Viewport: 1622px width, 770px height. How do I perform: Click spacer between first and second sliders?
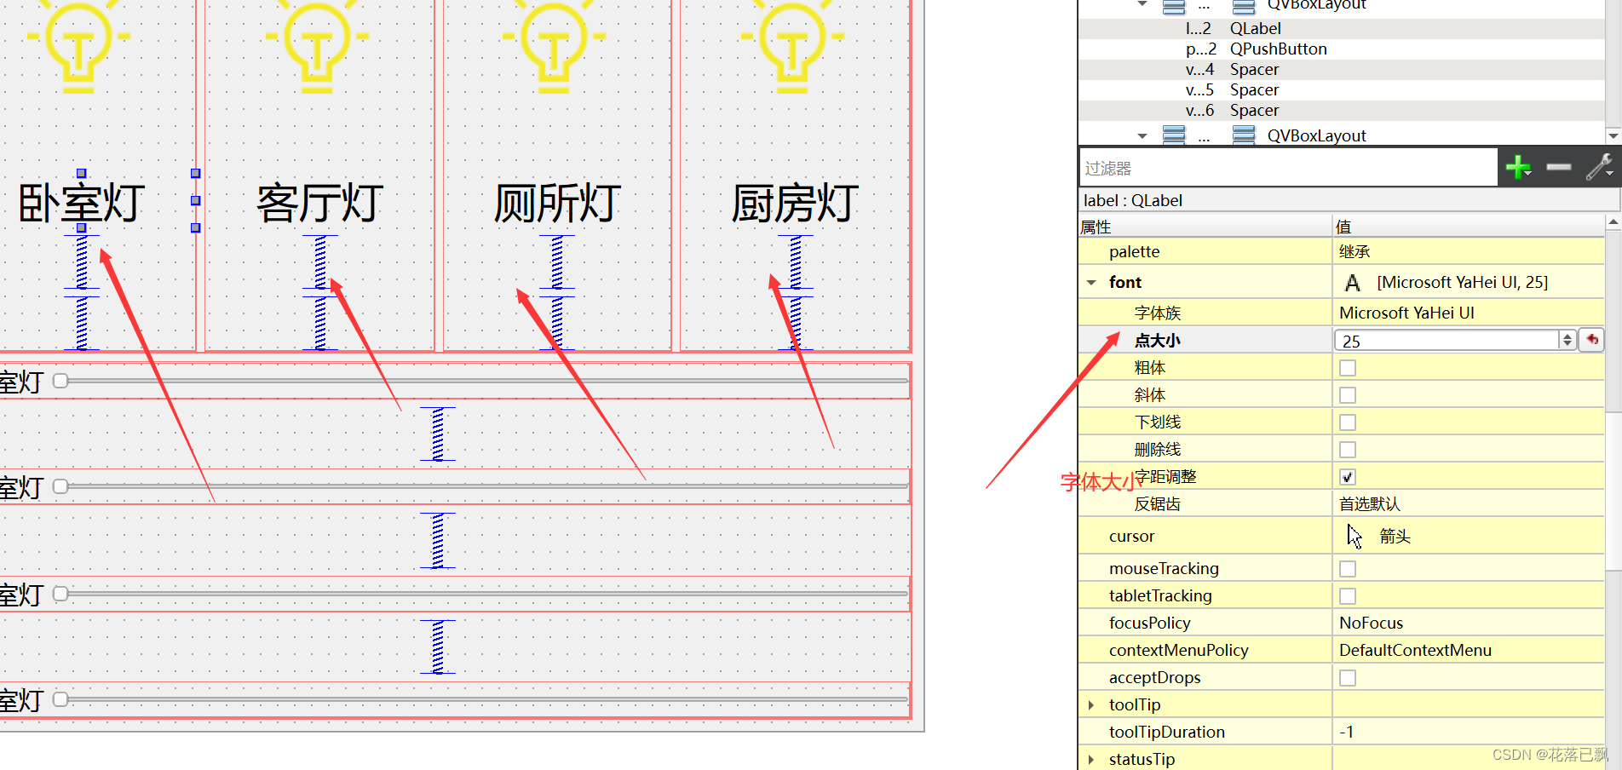(438, 434)
